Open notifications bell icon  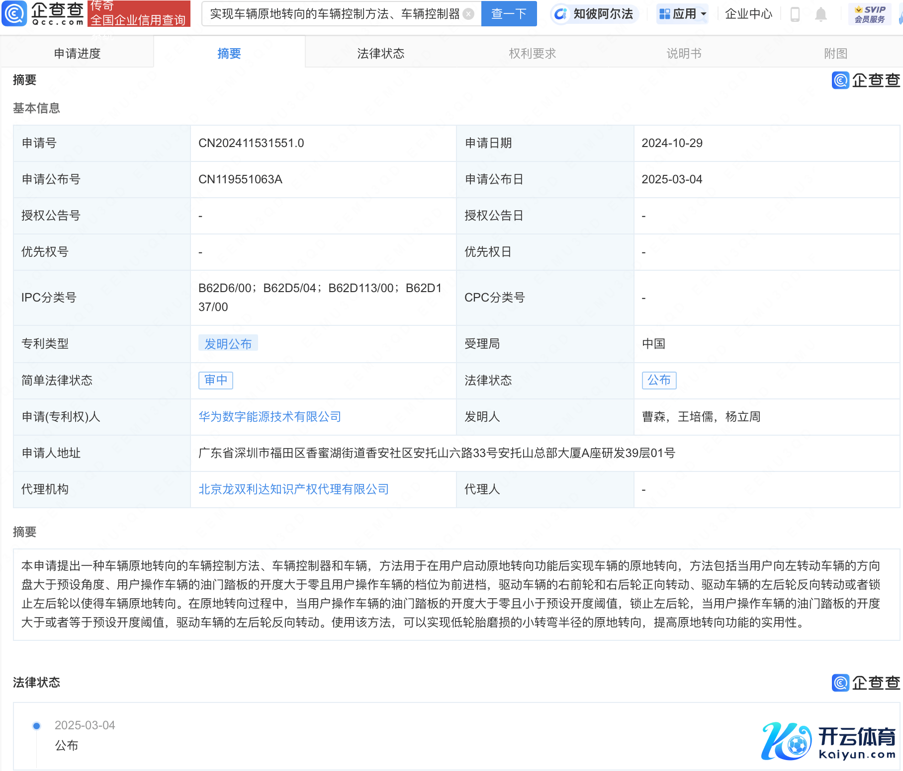[x=821, y=14]
